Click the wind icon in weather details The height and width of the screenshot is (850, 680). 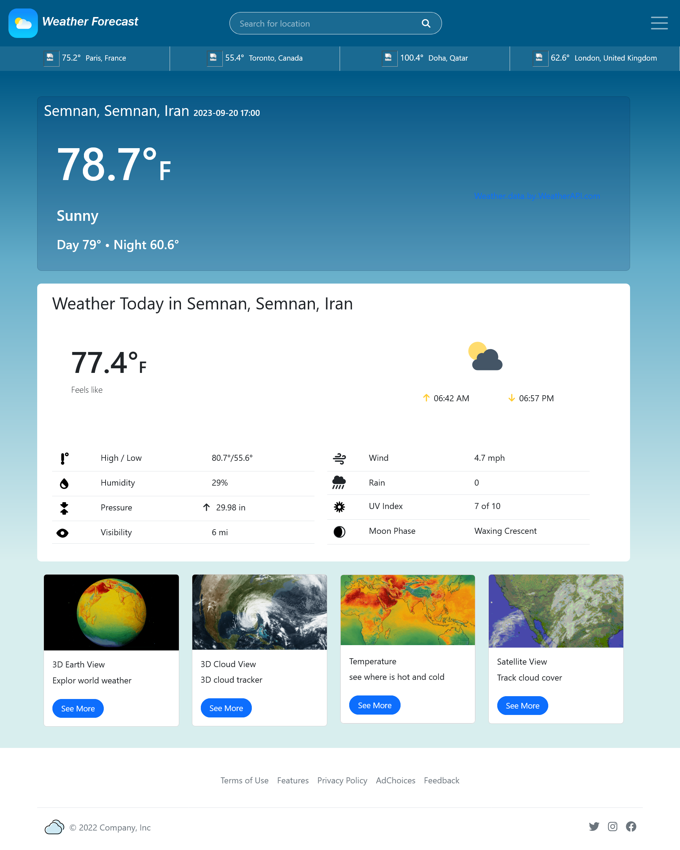[x=340, y=458]
